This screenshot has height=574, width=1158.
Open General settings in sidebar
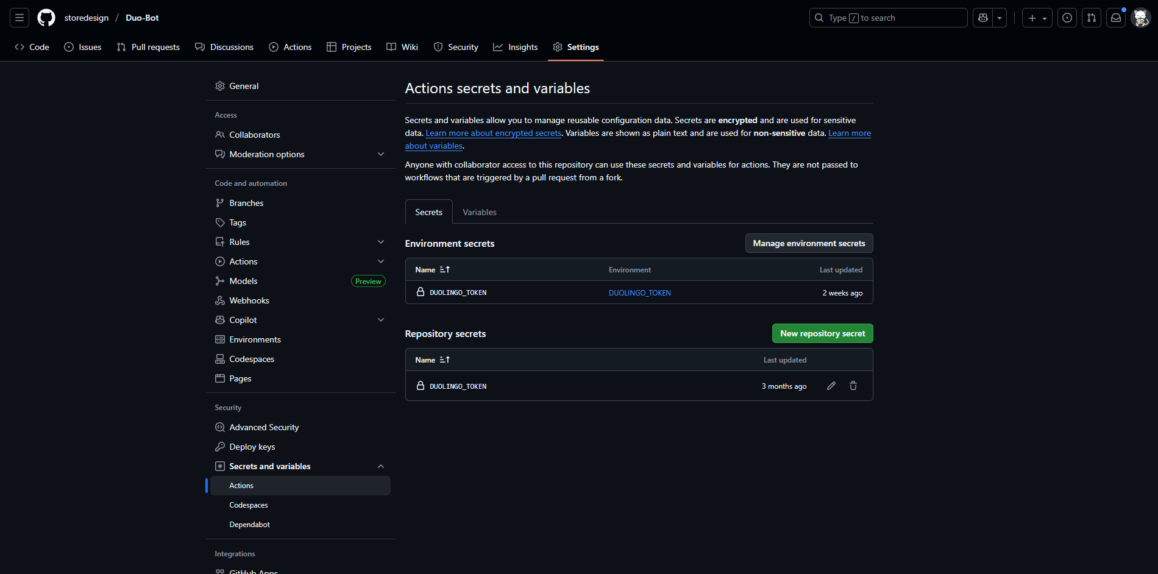point(300,86)
